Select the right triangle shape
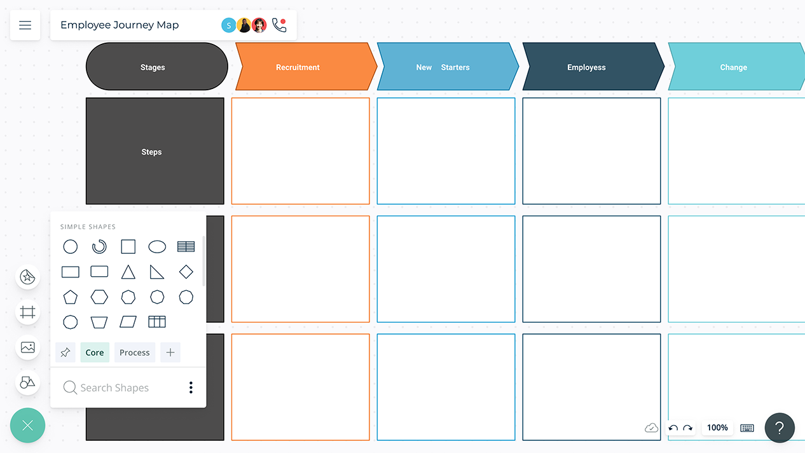 click(x=157, y=272)
